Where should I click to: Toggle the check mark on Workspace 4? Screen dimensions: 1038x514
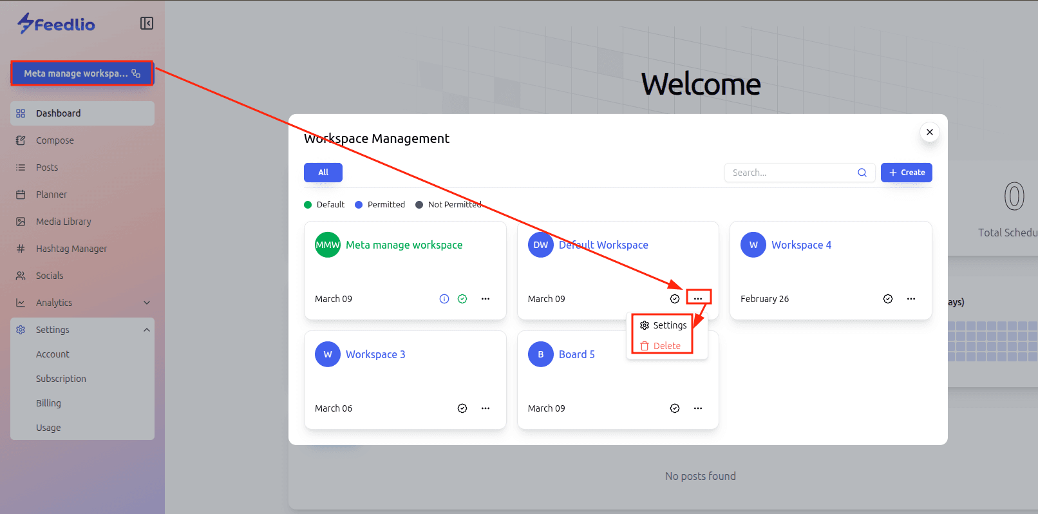click(x=887, y=299)
